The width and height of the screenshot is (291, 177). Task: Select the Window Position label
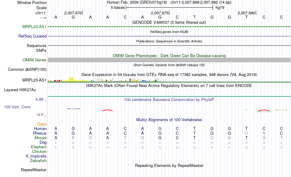point(32,2)
